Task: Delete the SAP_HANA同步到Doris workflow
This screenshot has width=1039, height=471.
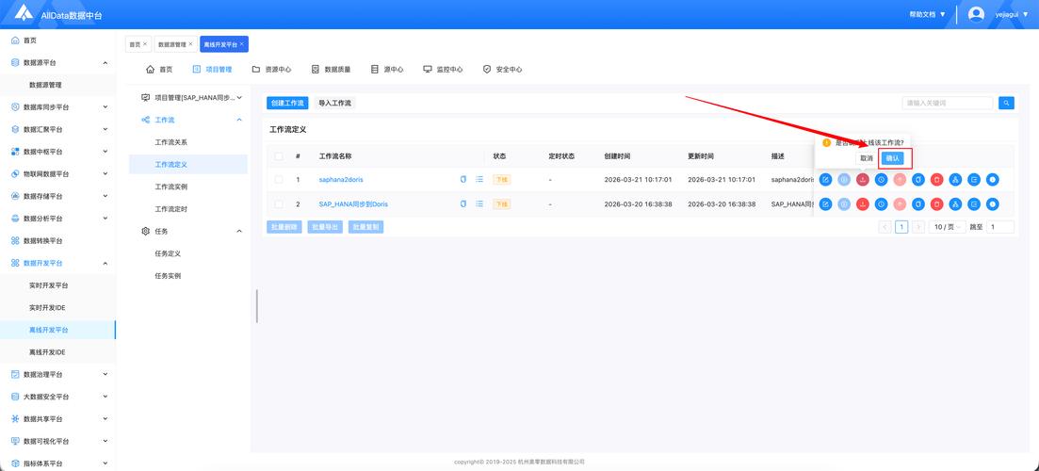Action: pyautogui.click(x=936, y=204)
